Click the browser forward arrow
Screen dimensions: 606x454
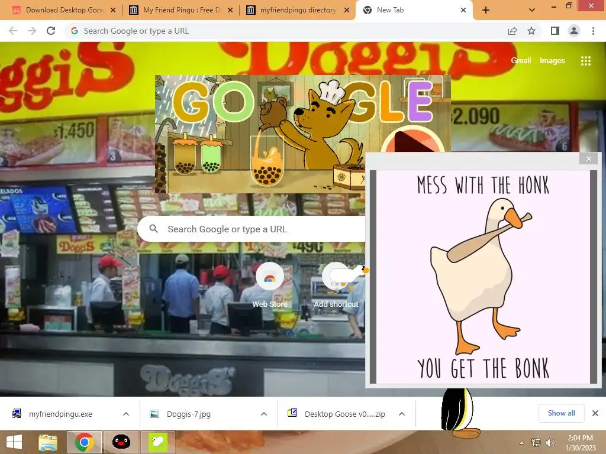[32, 31]
